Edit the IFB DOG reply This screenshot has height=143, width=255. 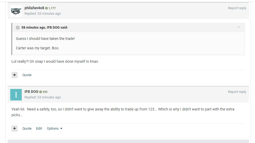(x=39, y=129)
